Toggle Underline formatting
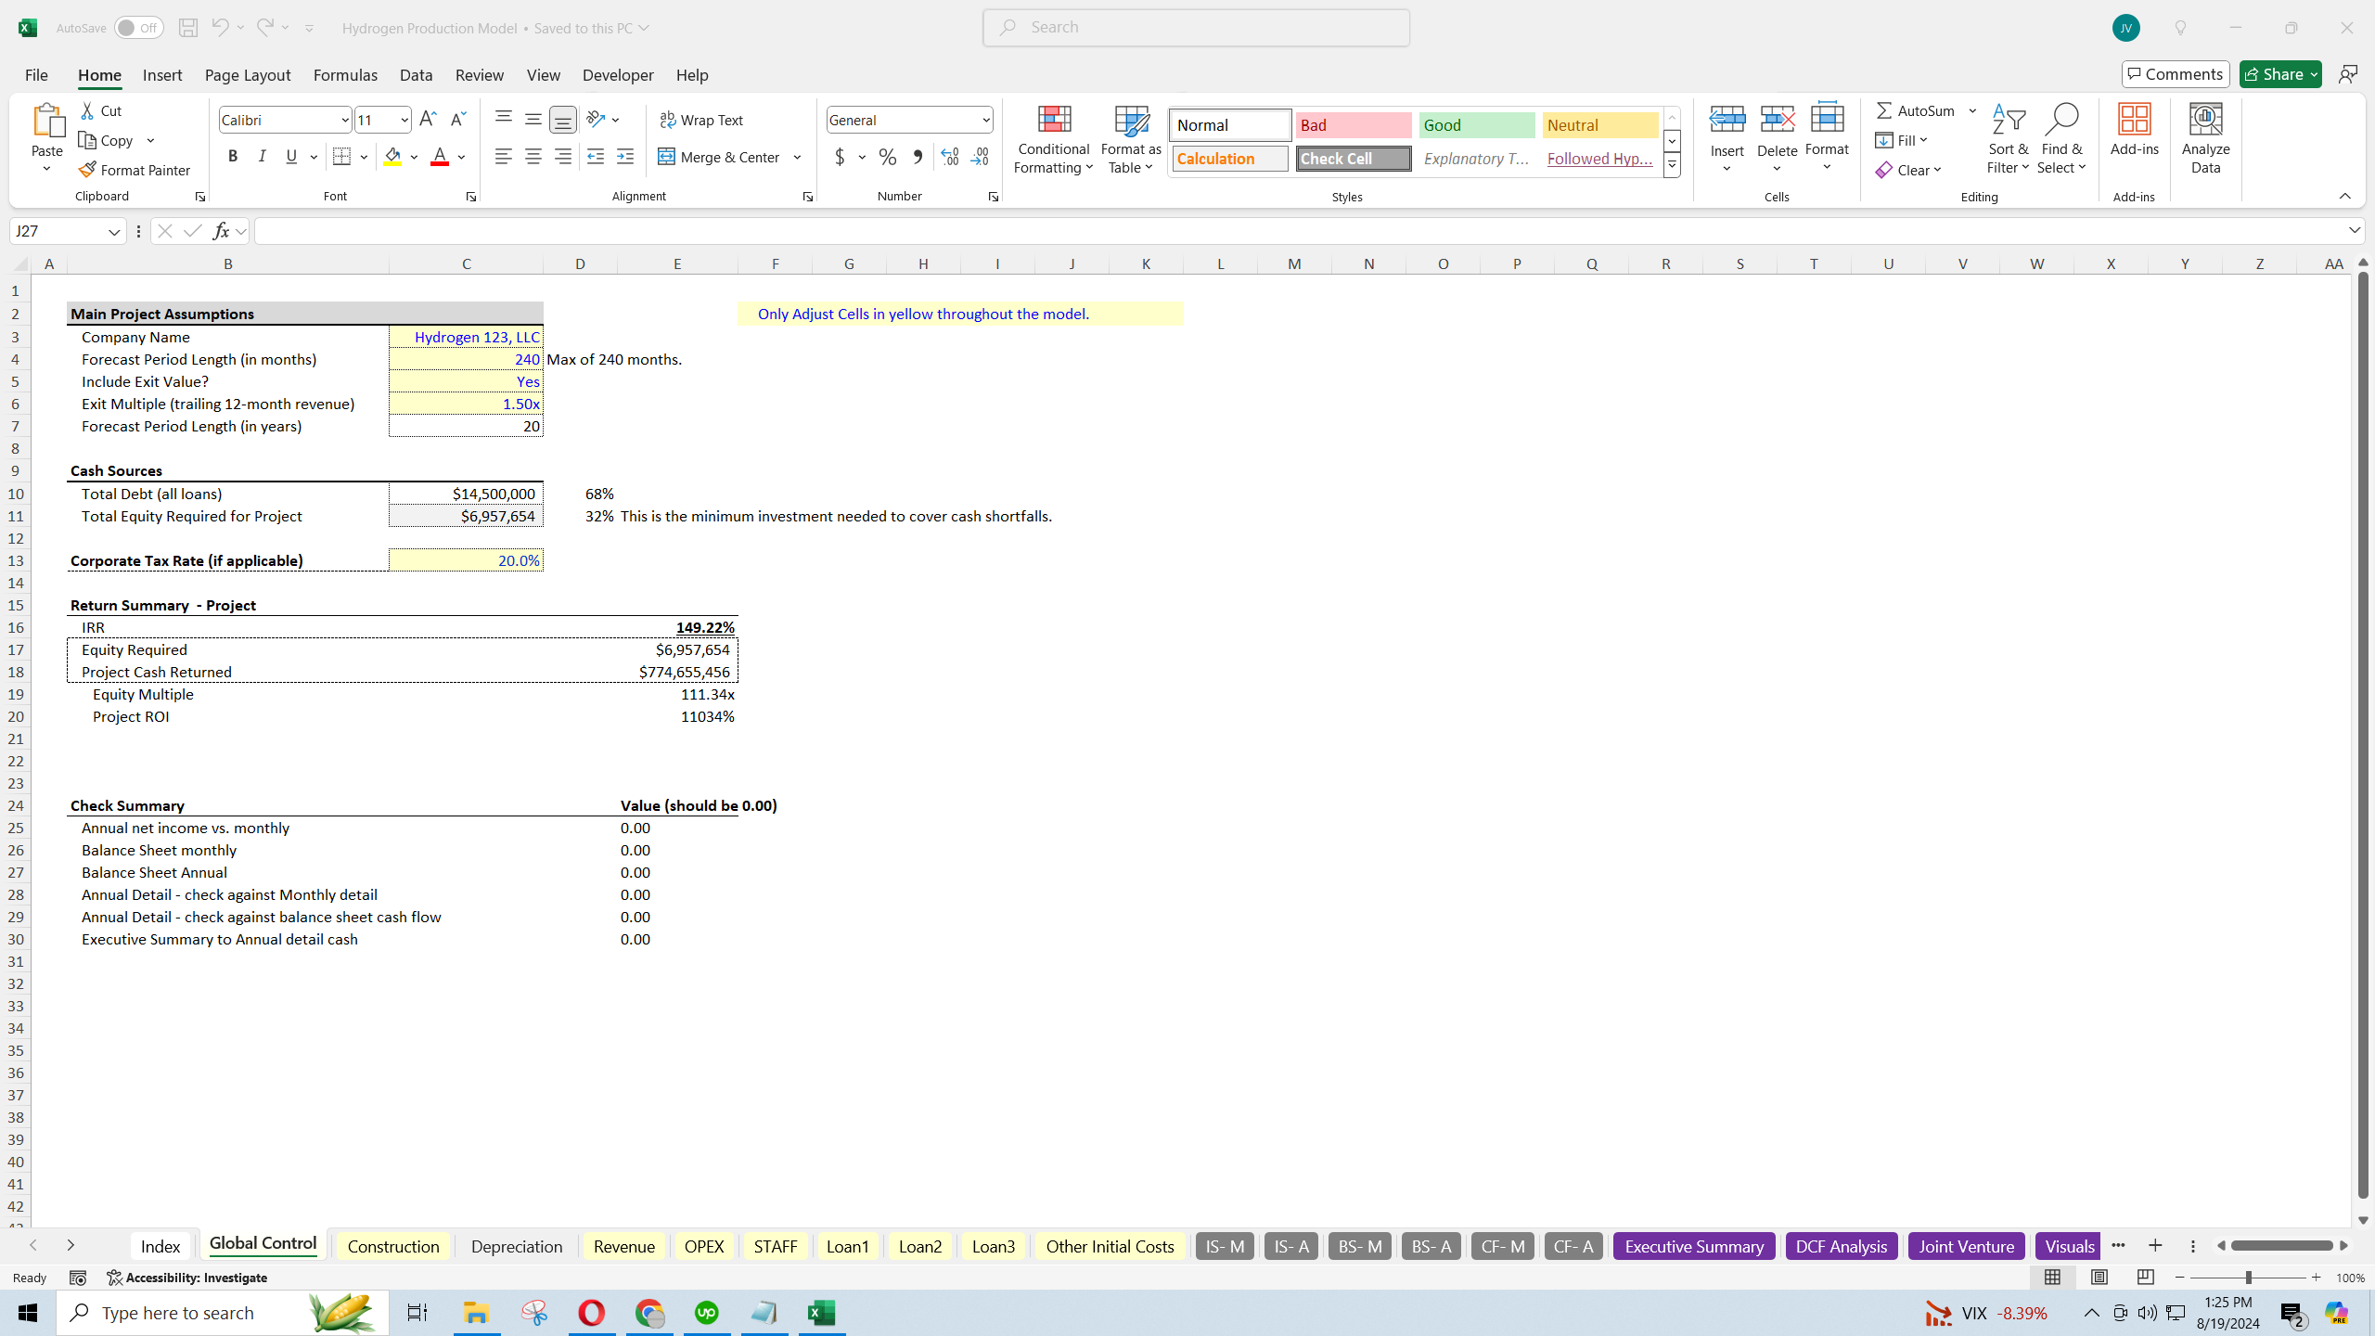Screen dimensions: 2375x1336 pyautogui.click(x=291, y=157)
